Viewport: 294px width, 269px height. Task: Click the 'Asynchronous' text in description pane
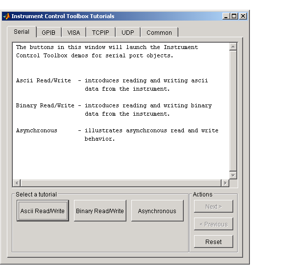tap(37, 131)
